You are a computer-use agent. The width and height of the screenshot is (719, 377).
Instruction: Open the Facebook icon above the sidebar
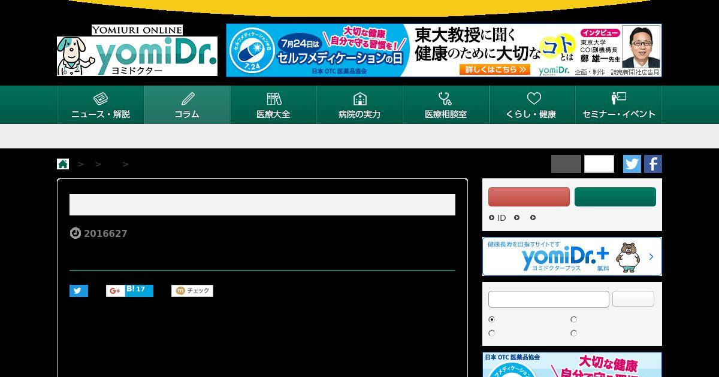[x=653, y=164]
